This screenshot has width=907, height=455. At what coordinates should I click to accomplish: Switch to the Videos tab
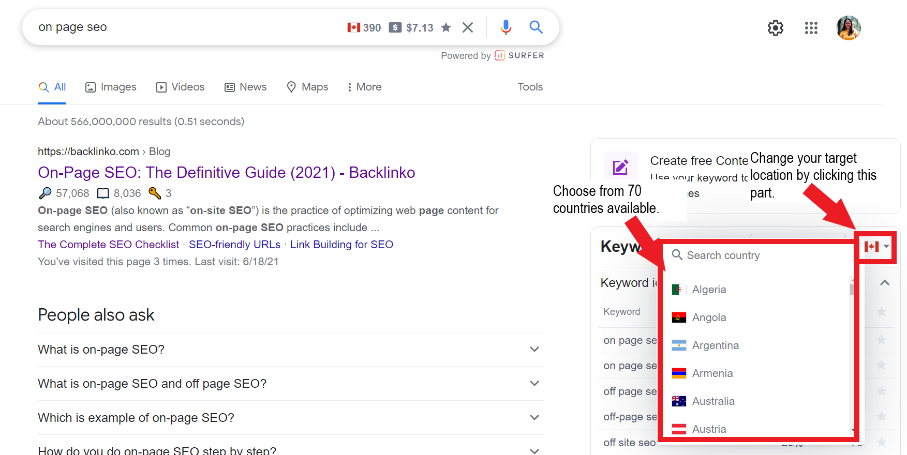[180, 87]
